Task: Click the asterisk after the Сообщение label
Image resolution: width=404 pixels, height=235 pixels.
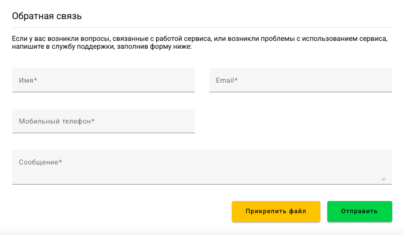Action: [x=61, y=162]
